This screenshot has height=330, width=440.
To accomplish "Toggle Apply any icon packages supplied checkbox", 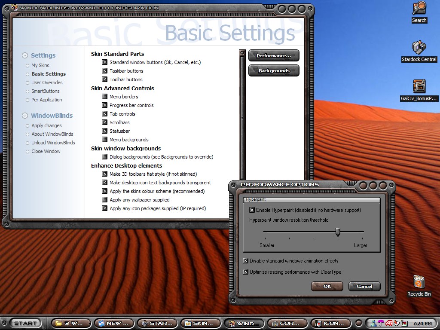I will pyautogui.click(x=105, y=208).
